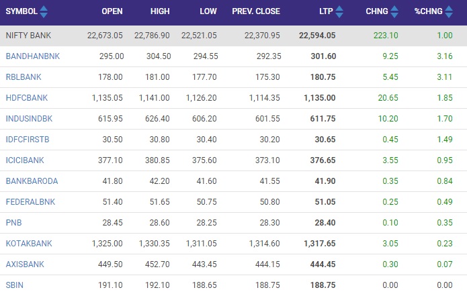
Task: Select BANDHANBNK high value 304.50
Action: point(159,56)
